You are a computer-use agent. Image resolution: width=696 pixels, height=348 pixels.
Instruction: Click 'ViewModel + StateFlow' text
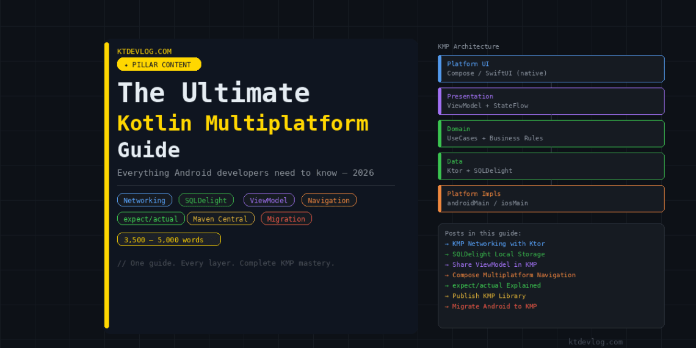(x=487, y=106)
